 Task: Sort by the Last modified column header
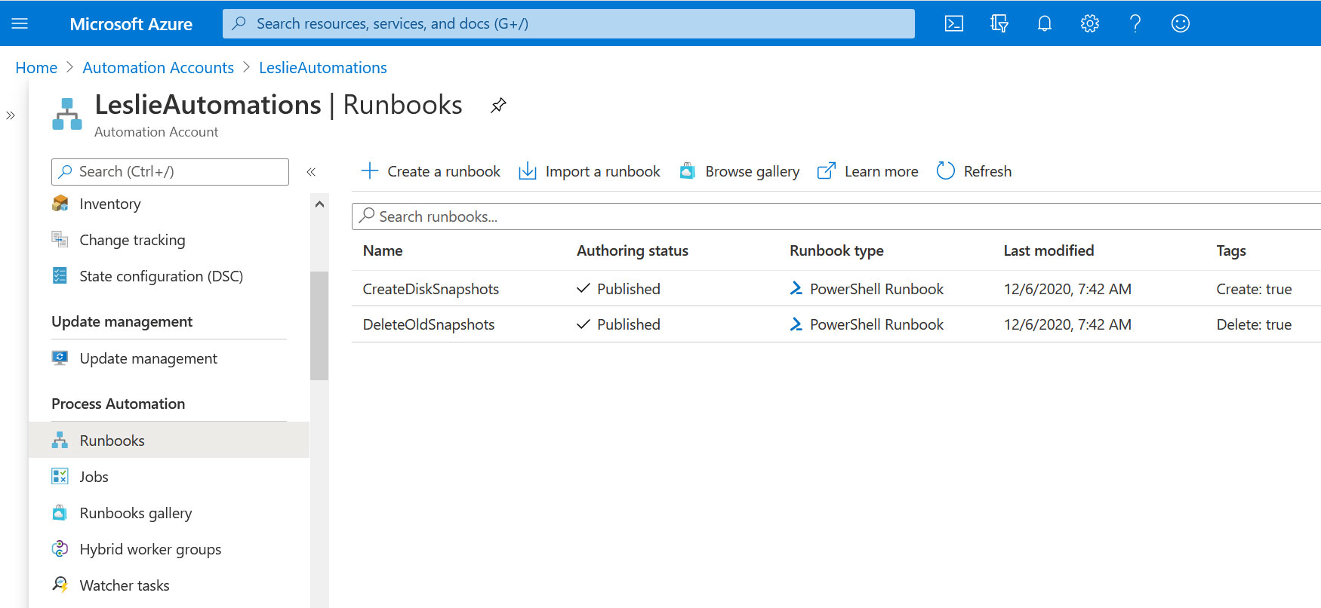[1048, 250]
